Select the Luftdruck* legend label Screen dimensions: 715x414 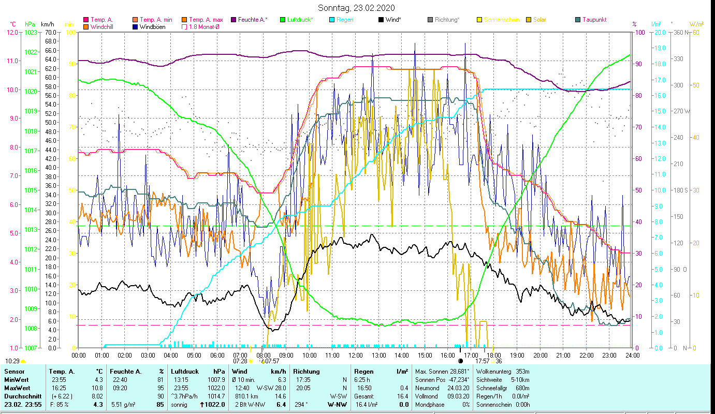(x=300, y=20)
